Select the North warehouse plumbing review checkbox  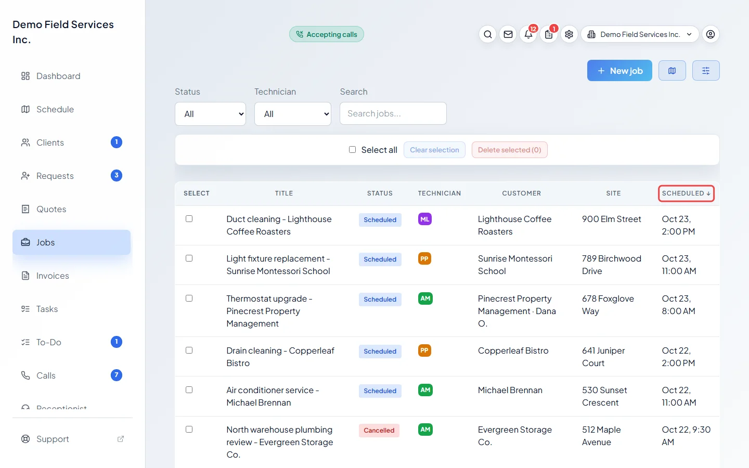click(x=189, y=430)
